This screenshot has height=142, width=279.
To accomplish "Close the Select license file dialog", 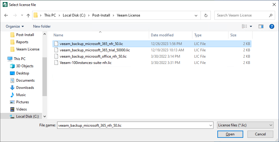I will [274, 5].
